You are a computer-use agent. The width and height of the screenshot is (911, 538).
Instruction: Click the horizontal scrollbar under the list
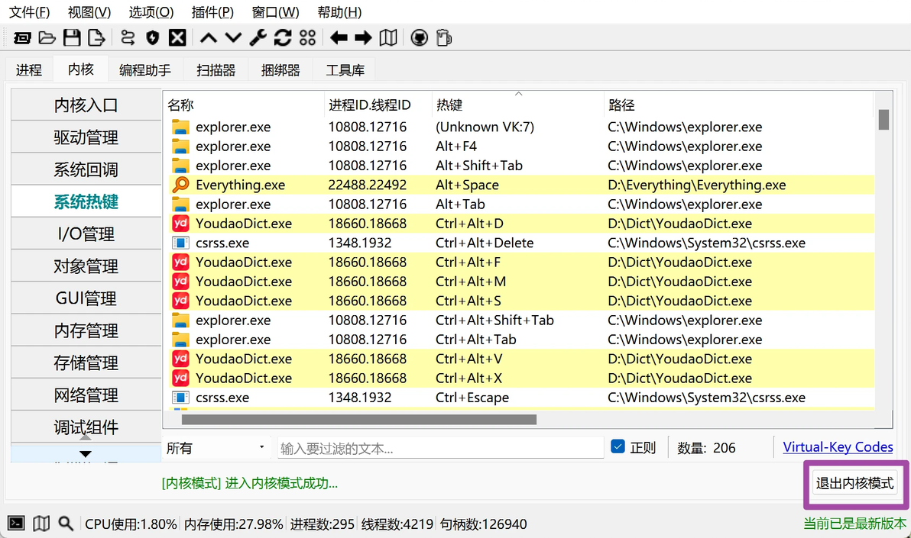pos(358,419)
